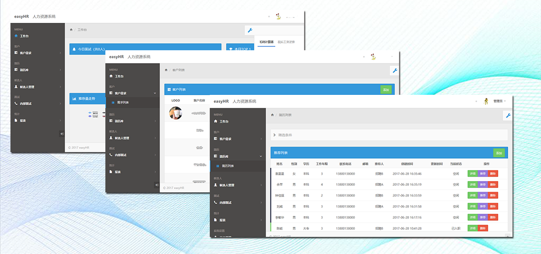Click the chart icon beside 推荐量走势

pos(74,99)
